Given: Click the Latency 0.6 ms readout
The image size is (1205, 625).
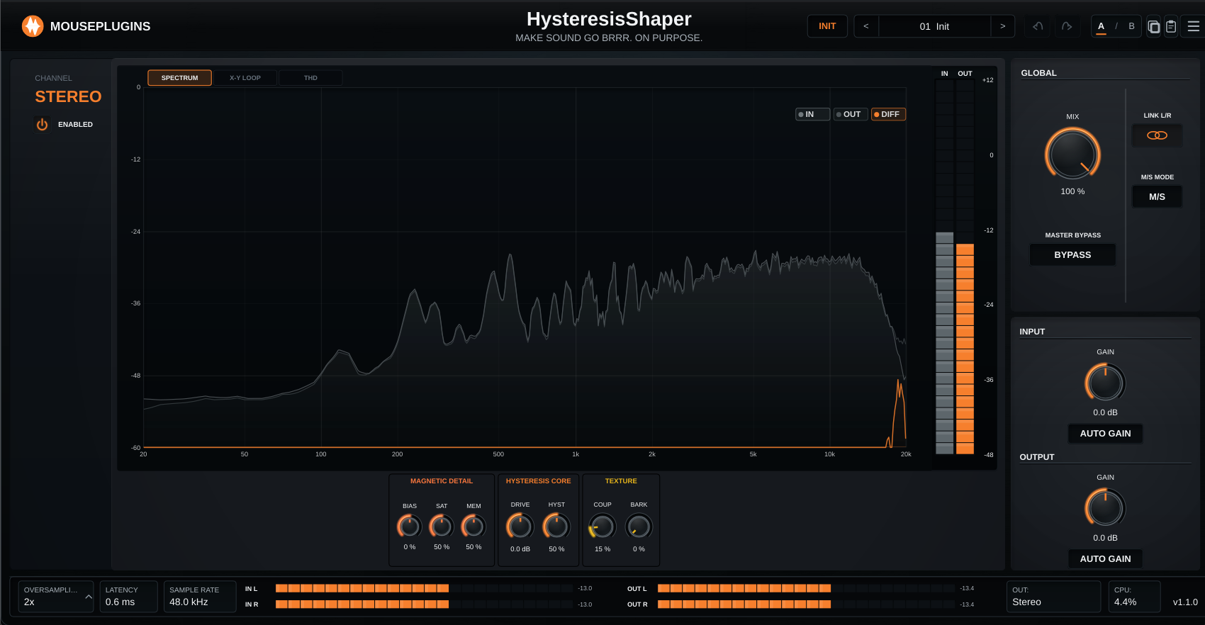Looking at the screenshot, I should (x=128, y=596).
